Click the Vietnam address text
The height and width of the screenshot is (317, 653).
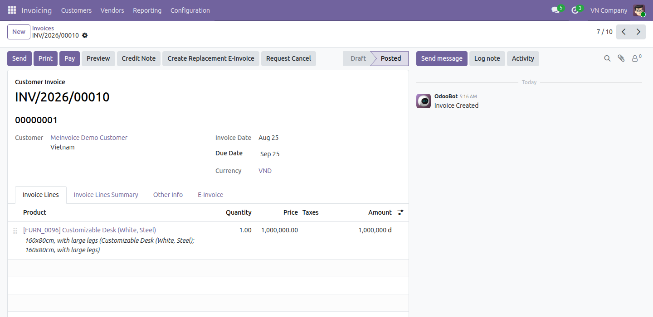[x=63, y=147]
